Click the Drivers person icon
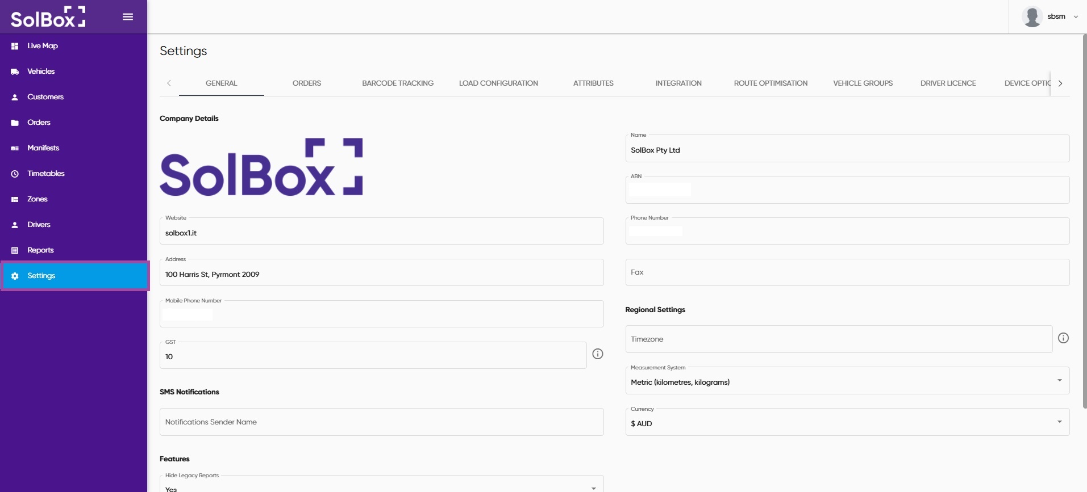Image resolution: width=1087 pixels, height=492 pixels. 15,225
